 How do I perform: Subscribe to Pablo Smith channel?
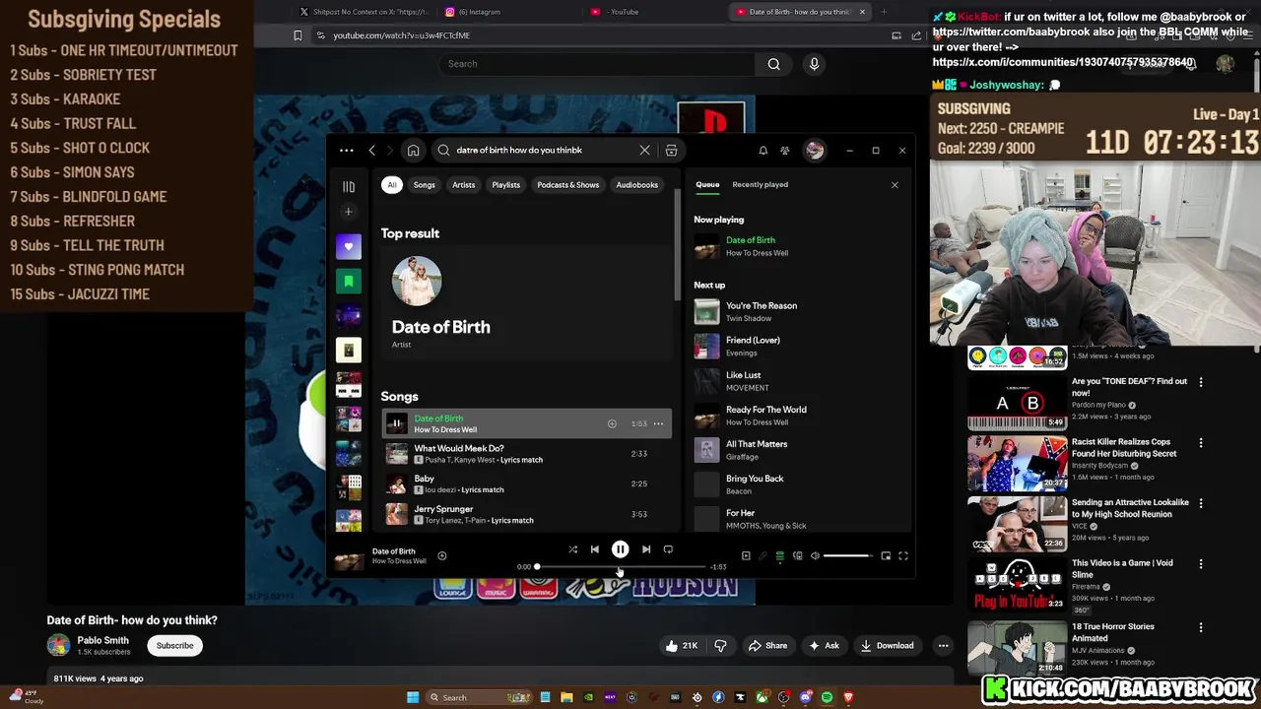pos(174,646)
